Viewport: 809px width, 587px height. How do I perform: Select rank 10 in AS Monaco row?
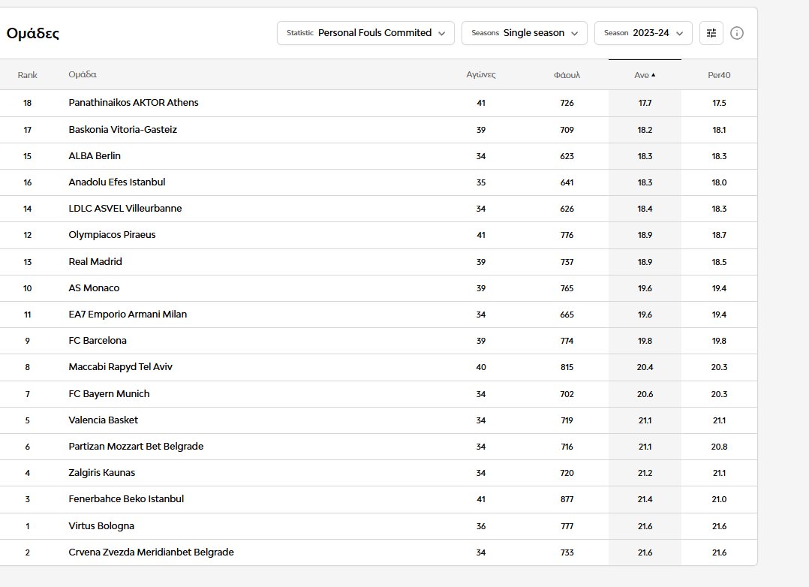[x=27, y=288]
